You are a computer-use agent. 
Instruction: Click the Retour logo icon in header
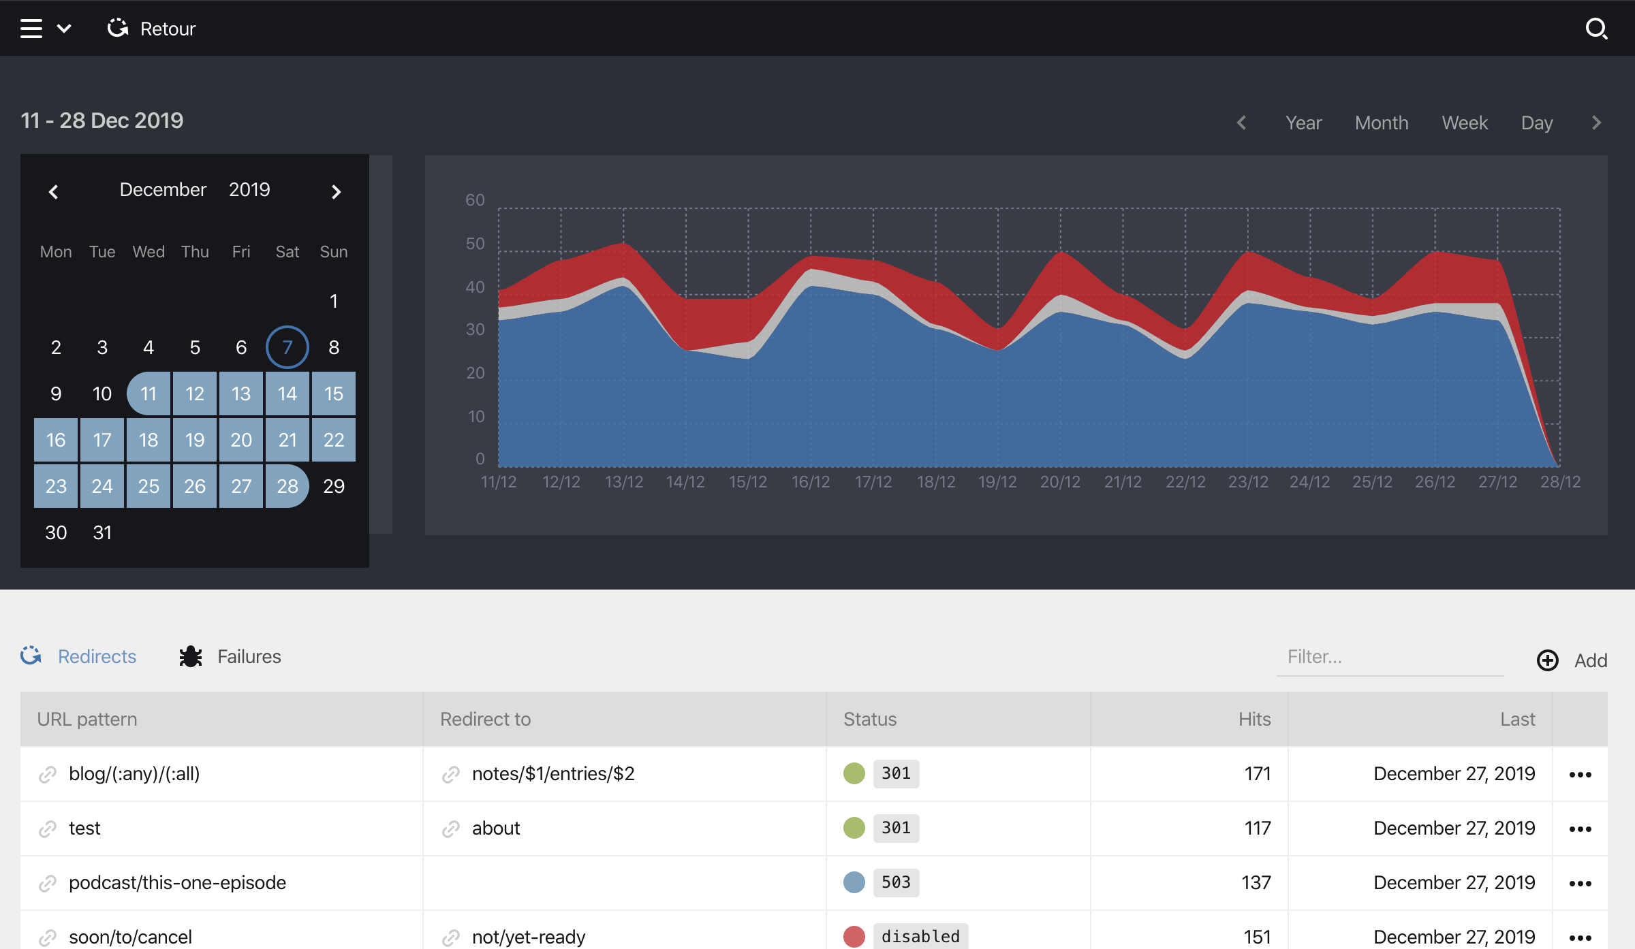117,28
